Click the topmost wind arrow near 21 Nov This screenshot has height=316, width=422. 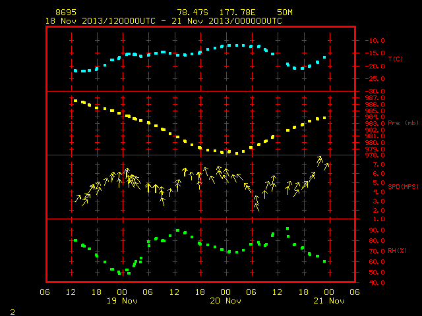click(319, 161)
